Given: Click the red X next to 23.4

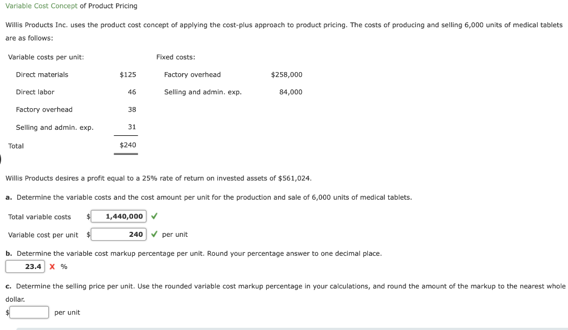Looking at the screenshot, I should tap(52, 267).
